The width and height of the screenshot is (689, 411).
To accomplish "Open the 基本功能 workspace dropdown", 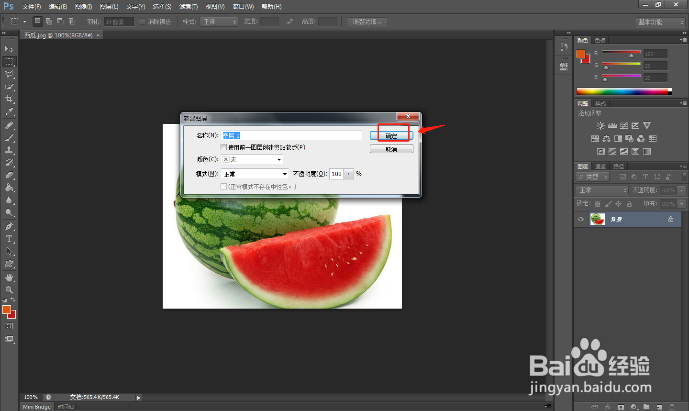I will point(661,22).
